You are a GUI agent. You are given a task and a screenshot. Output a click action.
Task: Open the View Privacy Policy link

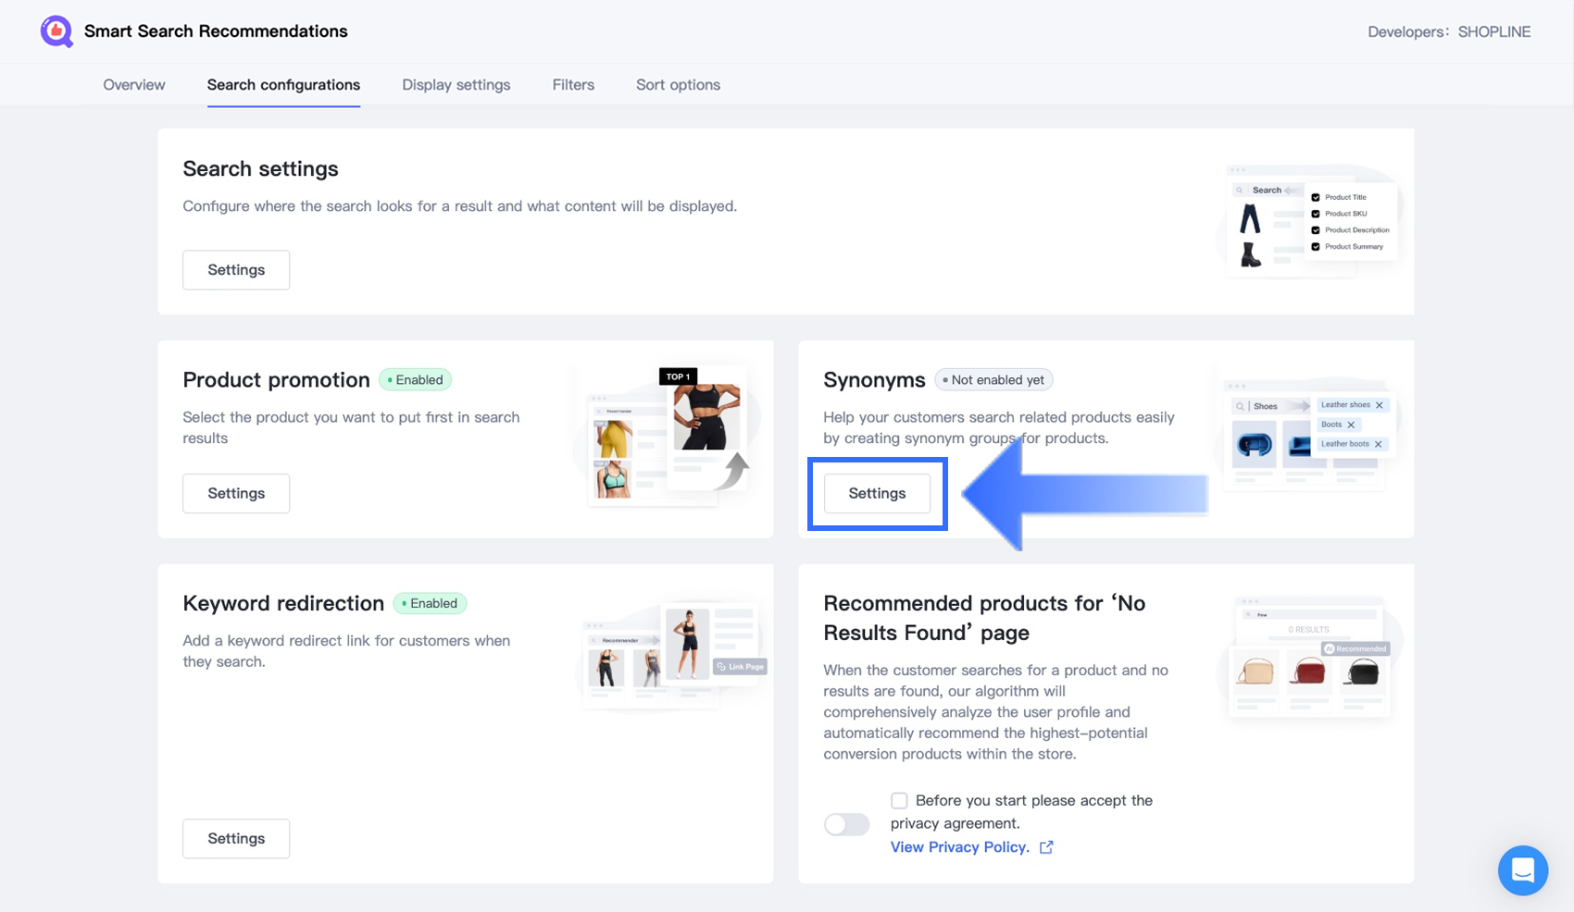959,847
